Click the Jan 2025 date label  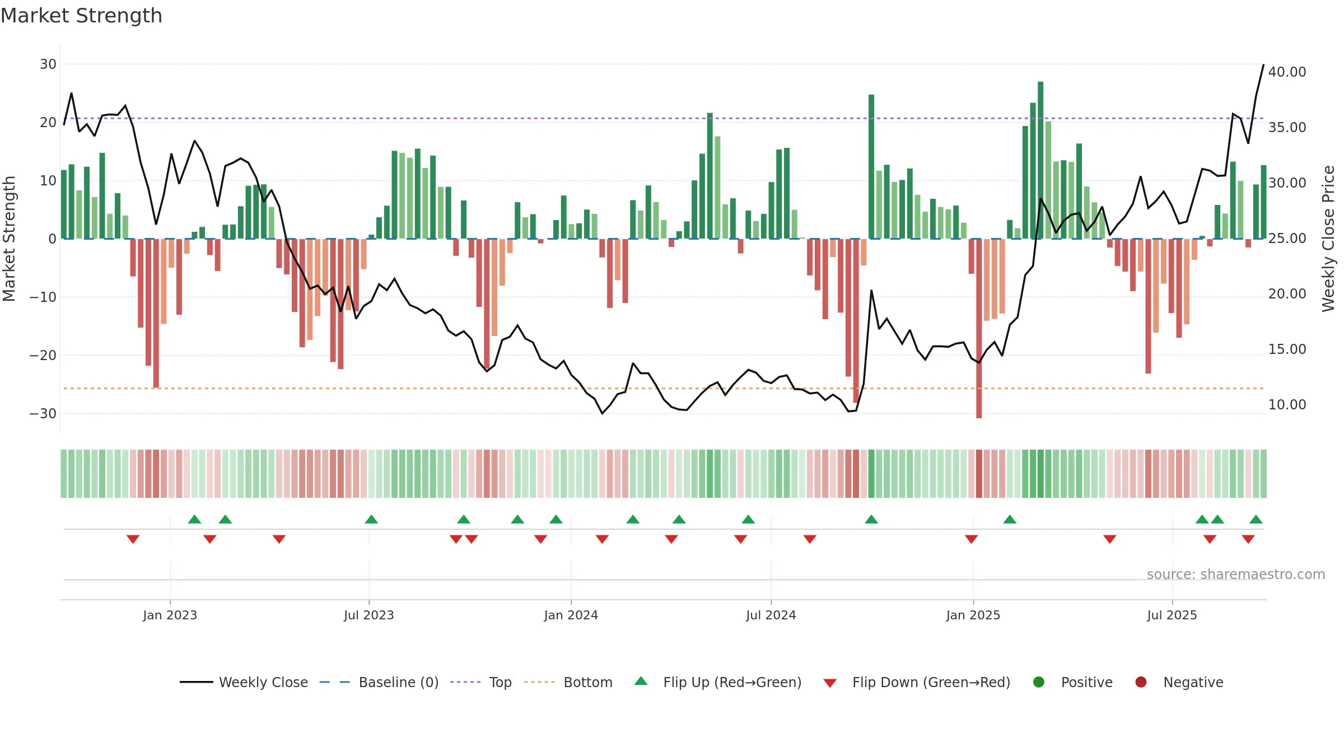(x=973, y=615)
